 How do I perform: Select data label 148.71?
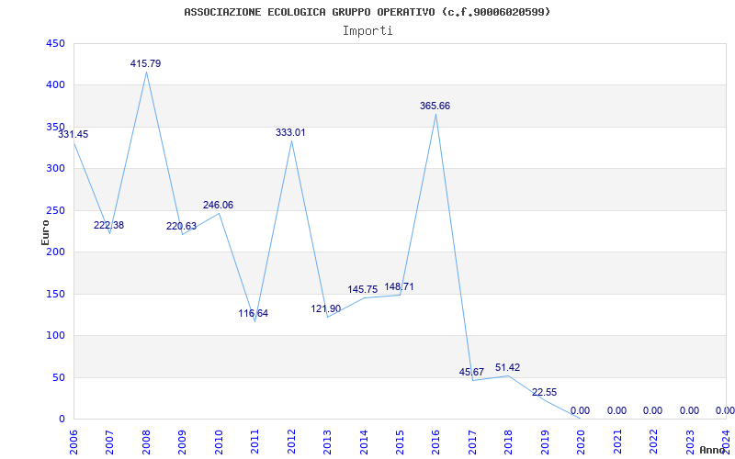point(399,287)
